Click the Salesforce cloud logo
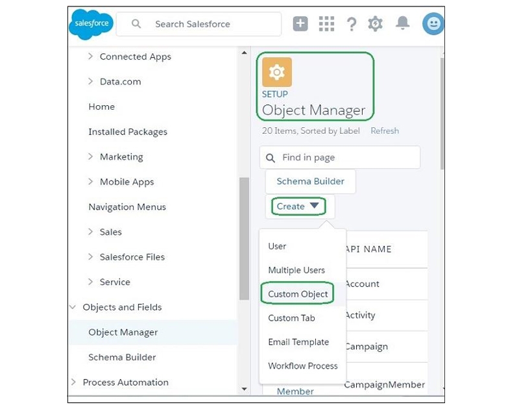 click(91, 24)
